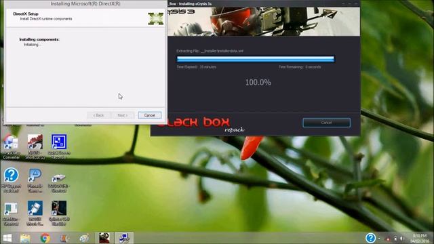Open the Paint palette icon in taskbar
The image size is (434, 244).
pos(84,238)
